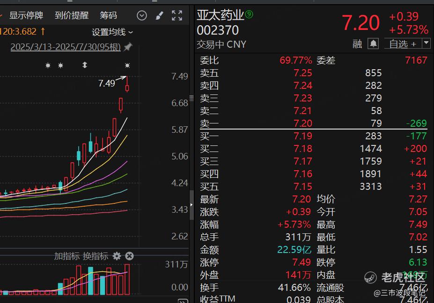The height and width of the screenshot is (303, 434).
Task: Click the 委差 7167 value
Action: (x=416, y=60)
